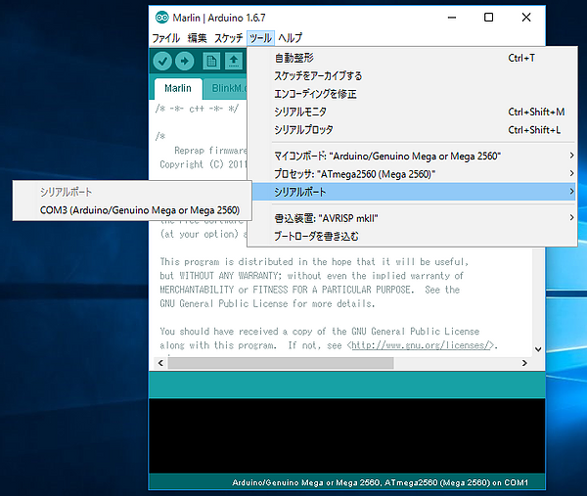Click the Arduino logo in title bar
This screenshot has width=587, height=496.
pyautogui.click(x=162, y=18)
